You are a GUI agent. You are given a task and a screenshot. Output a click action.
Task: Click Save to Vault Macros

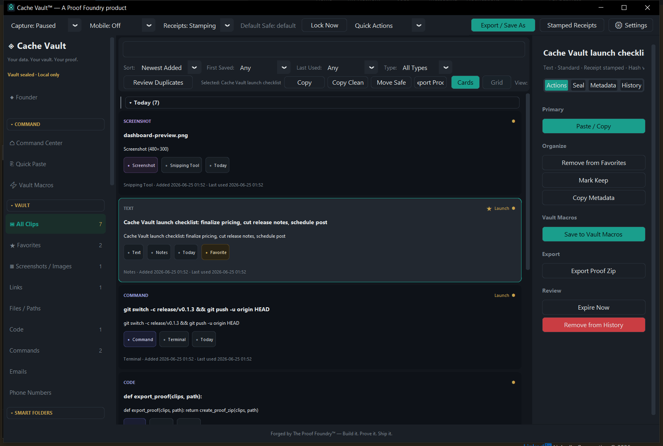(593, 234)
